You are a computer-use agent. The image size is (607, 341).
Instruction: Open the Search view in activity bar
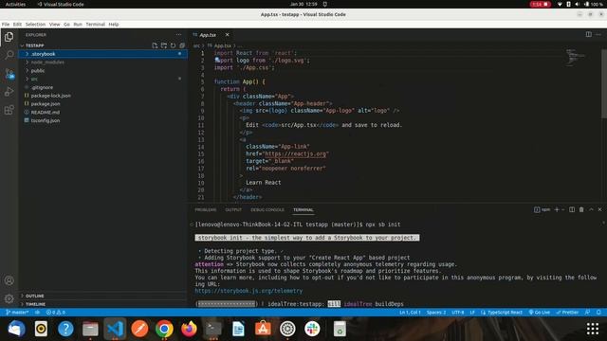[x=9, y=55]
